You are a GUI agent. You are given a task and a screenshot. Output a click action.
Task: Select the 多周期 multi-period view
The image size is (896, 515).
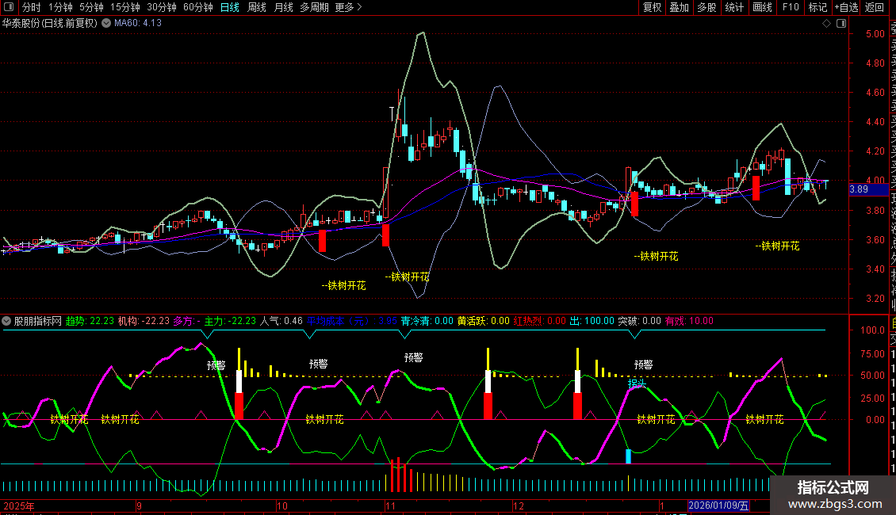(314, 8)
